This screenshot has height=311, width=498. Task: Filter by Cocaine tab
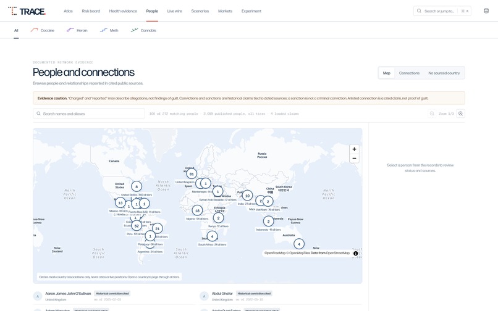tap(43, 30)
